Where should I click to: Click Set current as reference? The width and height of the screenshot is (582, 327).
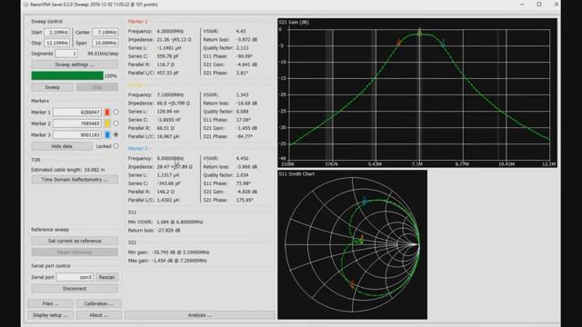click(75, 241)
